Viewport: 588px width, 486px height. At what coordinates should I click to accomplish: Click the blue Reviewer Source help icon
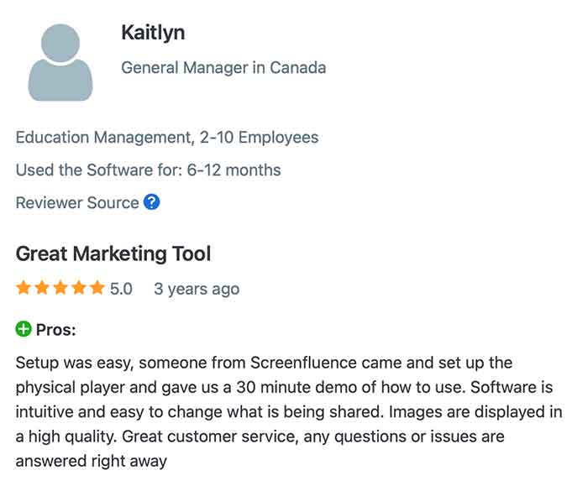tap(151, 202)
